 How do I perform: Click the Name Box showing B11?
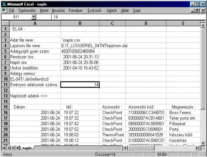coord(16,17)
